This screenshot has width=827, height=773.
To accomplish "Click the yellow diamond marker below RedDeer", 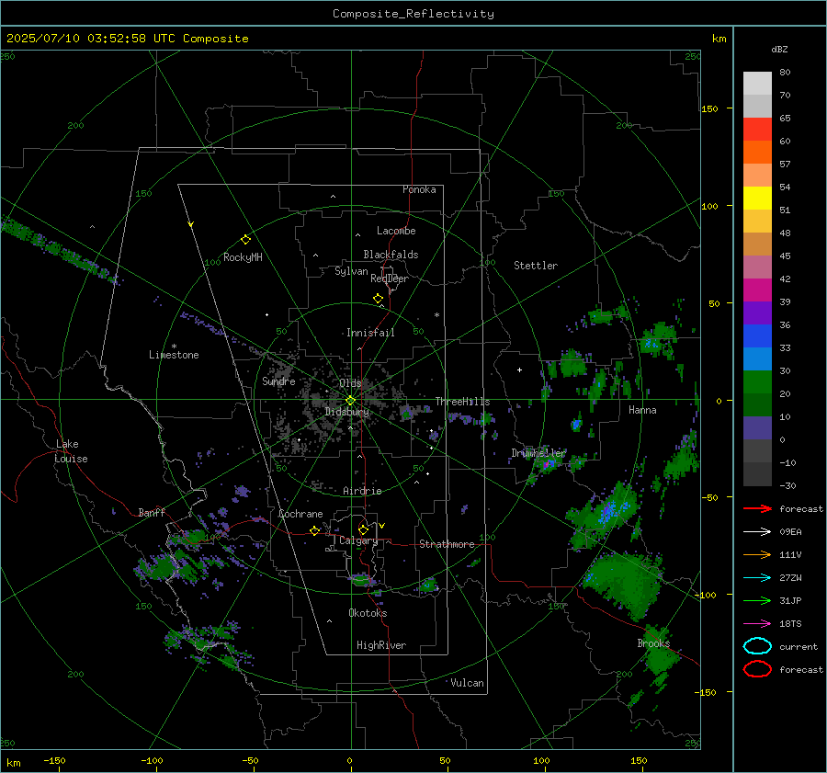I will point(379,299).
